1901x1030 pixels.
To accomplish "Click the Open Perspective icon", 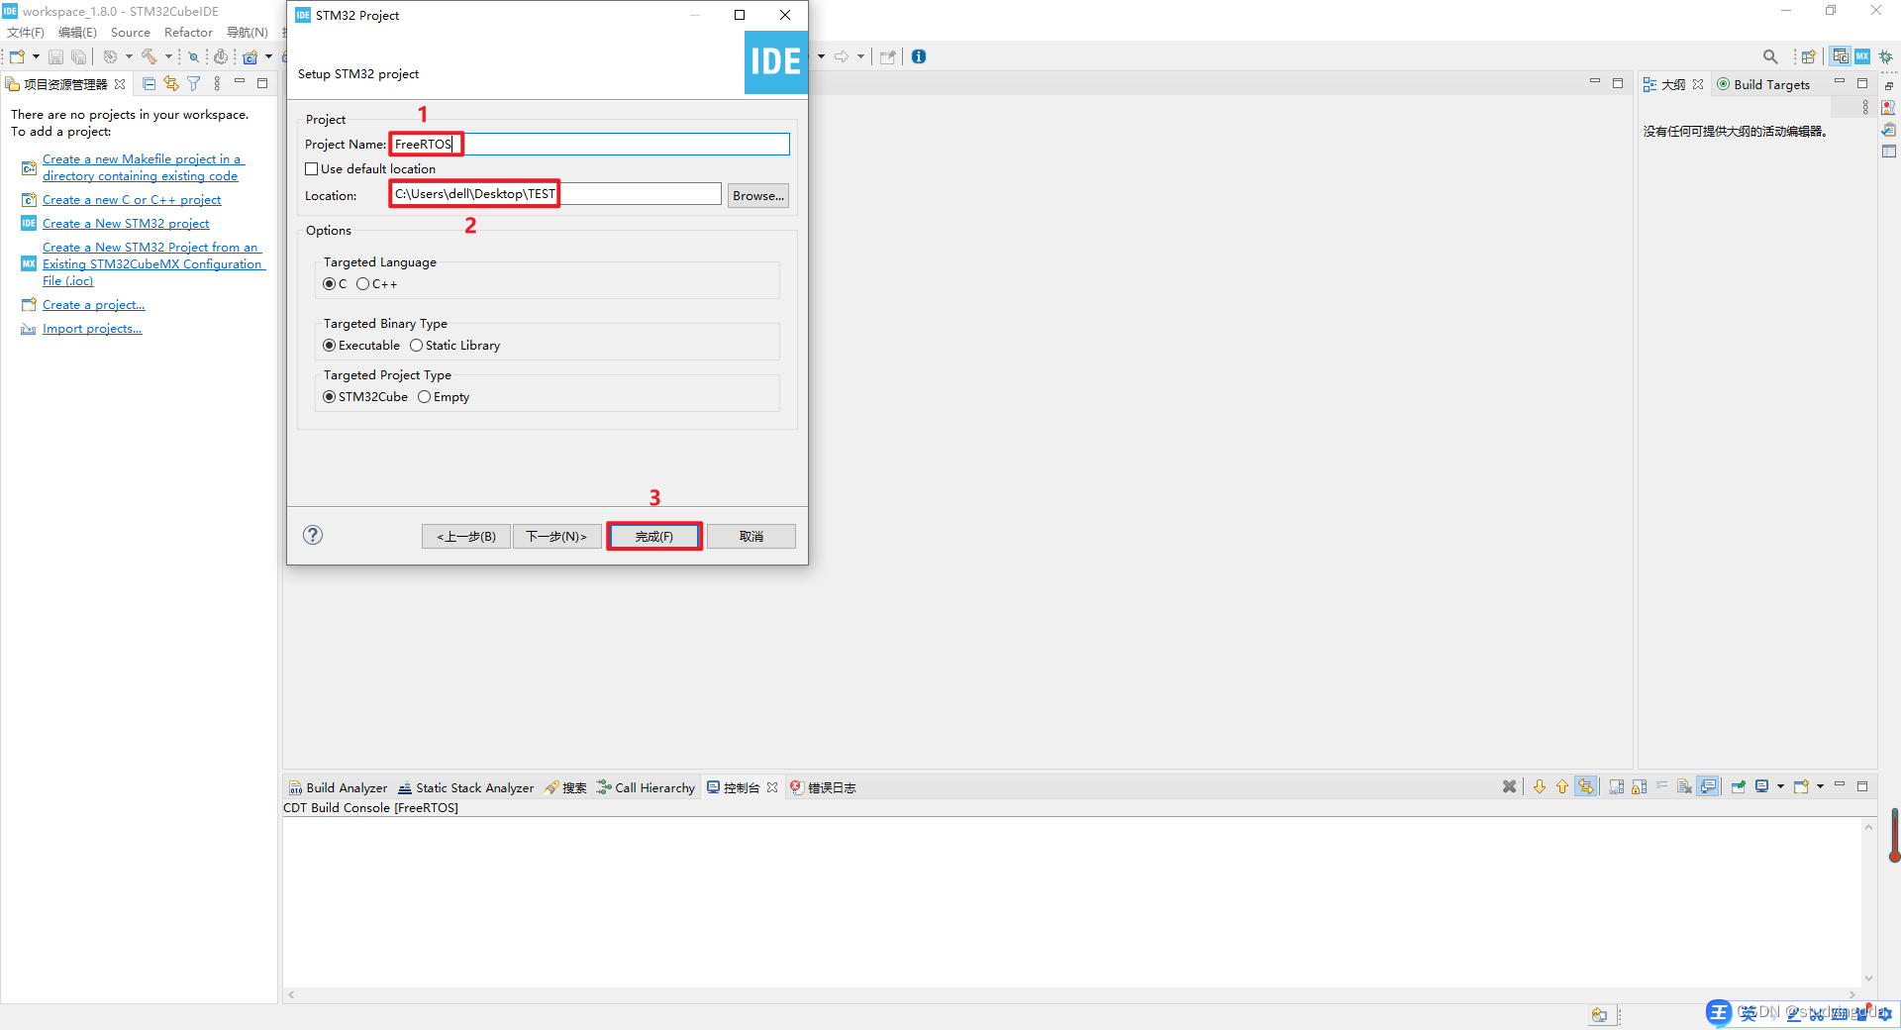I will (1809, 56).
